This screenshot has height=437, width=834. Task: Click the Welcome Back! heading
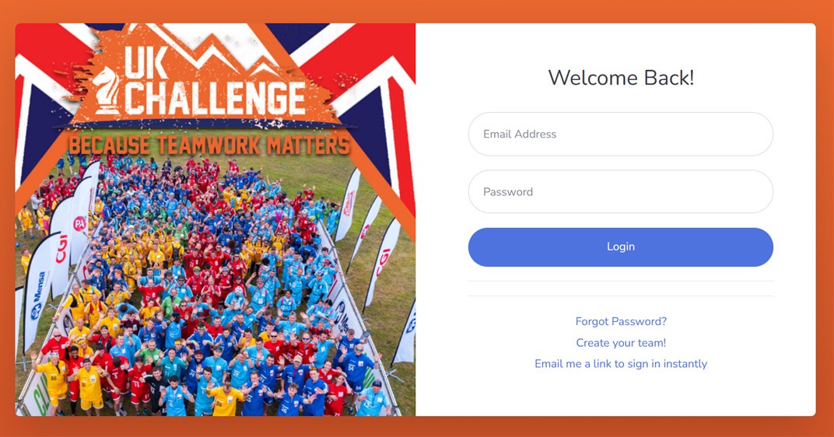pyautogui.click(x=621, y=79)
